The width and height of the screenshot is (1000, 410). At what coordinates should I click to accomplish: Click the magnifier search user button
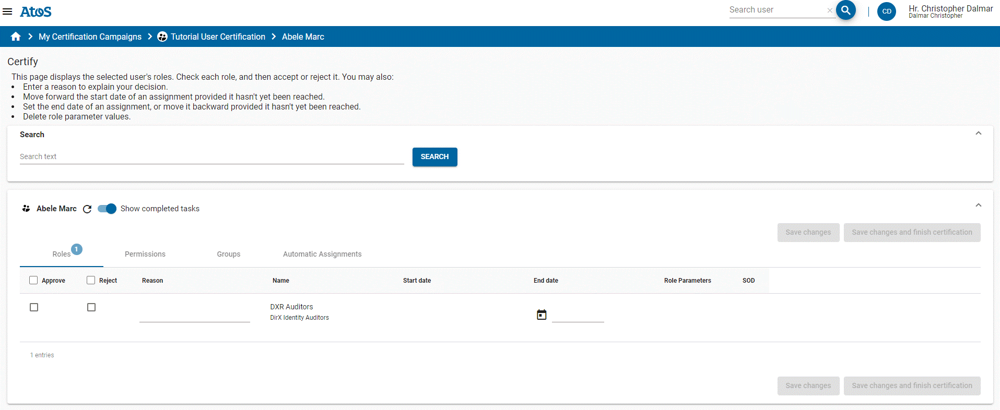(x=845, y=10)
